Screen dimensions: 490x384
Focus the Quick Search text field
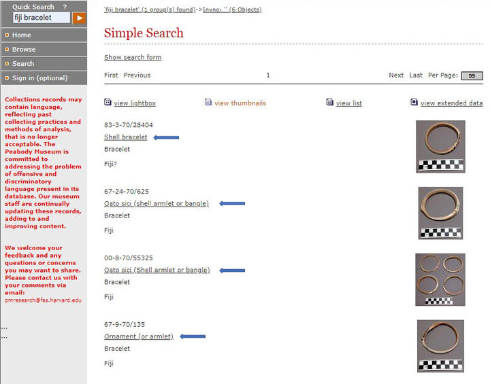pos(42,18)
